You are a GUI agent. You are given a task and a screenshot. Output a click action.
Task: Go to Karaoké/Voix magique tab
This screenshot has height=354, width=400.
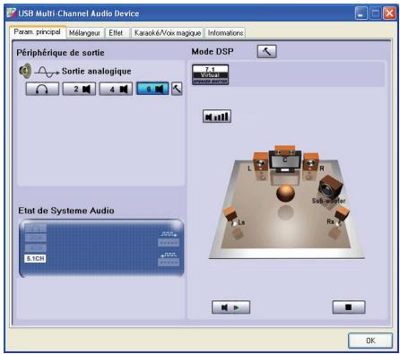click(x=168, y=33)
